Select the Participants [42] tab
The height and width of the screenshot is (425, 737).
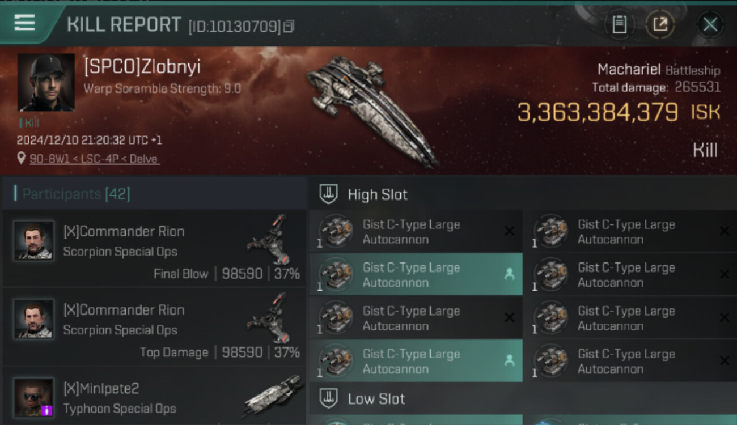[76, 194]
